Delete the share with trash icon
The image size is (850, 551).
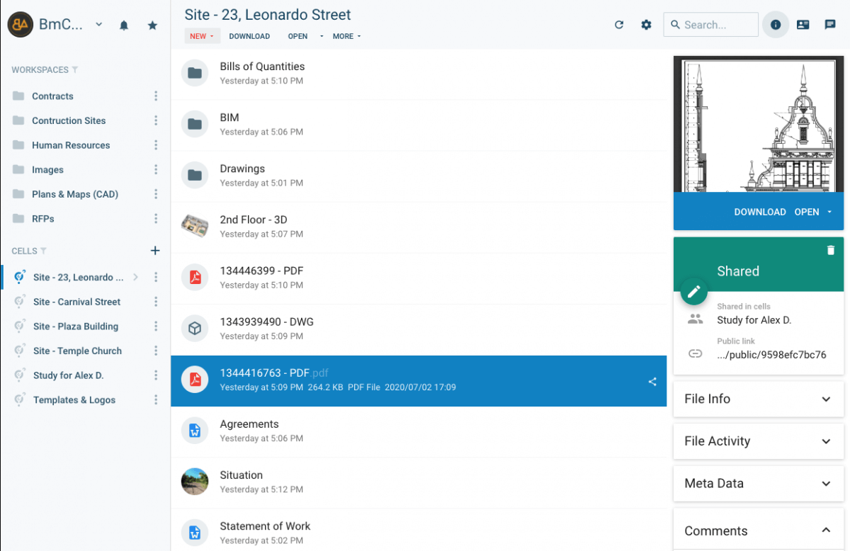pos(831,250)
